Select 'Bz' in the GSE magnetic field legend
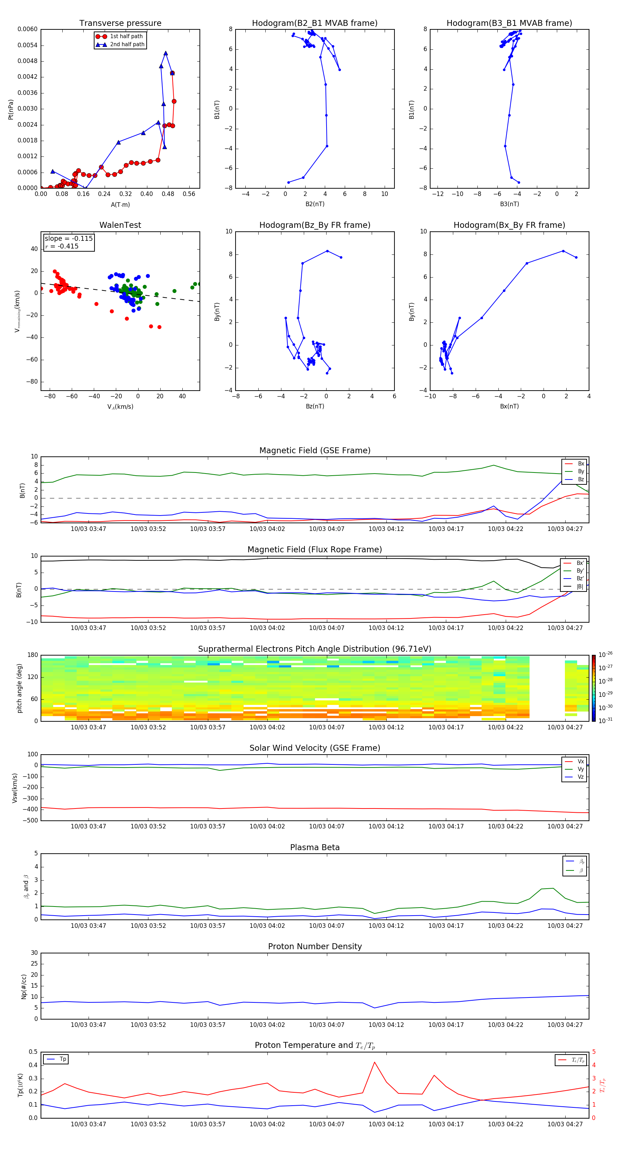Image resolution: width=630 pixels, height=1155 pixels. click(575, 480)
